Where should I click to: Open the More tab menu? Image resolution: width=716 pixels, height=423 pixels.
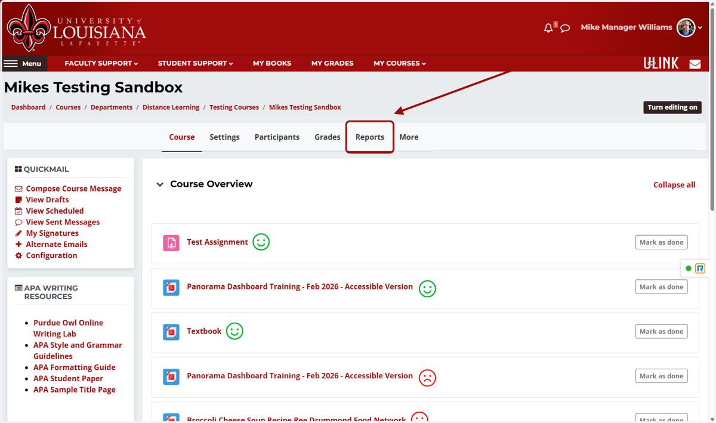pos(409,137)
